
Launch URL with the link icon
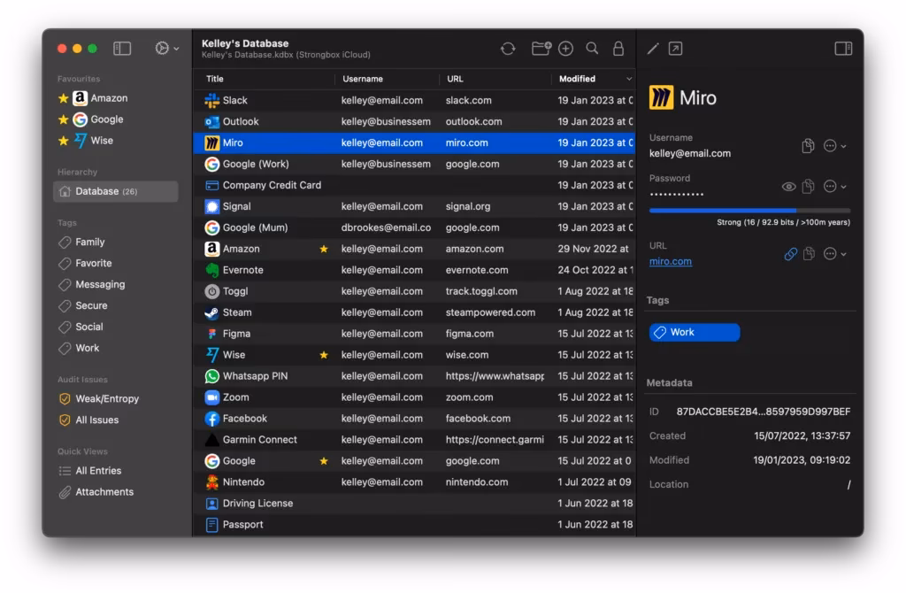(x=790, y=254)
